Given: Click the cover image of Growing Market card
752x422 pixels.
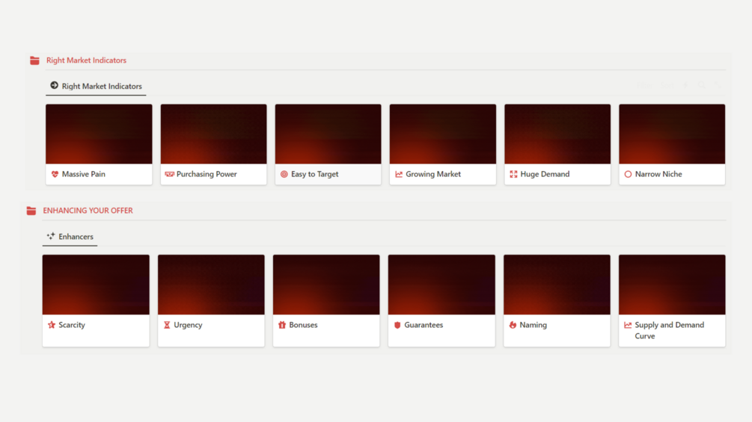Looking at the screenshot, I should [x=443, y=134].
